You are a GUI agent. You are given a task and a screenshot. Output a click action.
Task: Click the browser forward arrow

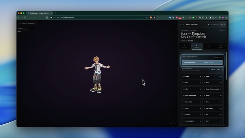click(x=22, y=17)
